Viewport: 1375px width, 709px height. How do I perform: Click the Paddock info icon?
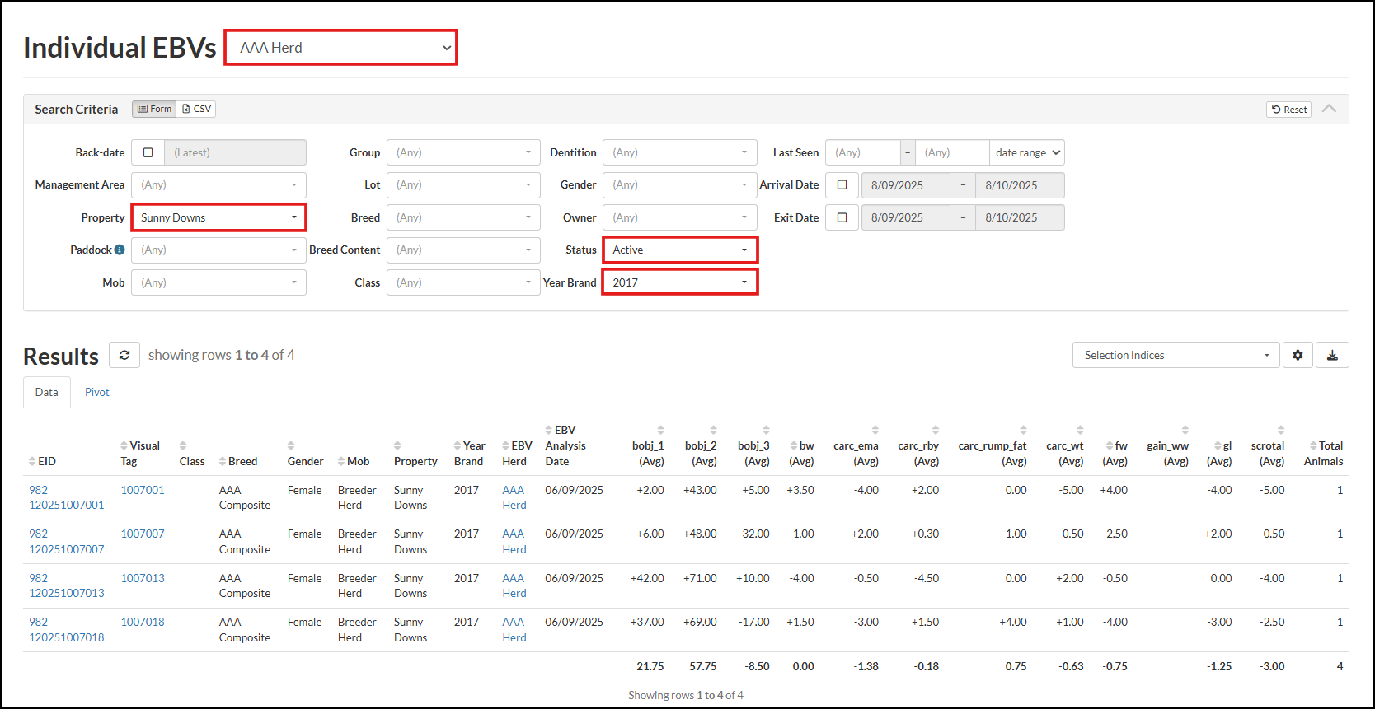(x=120, y=250)
